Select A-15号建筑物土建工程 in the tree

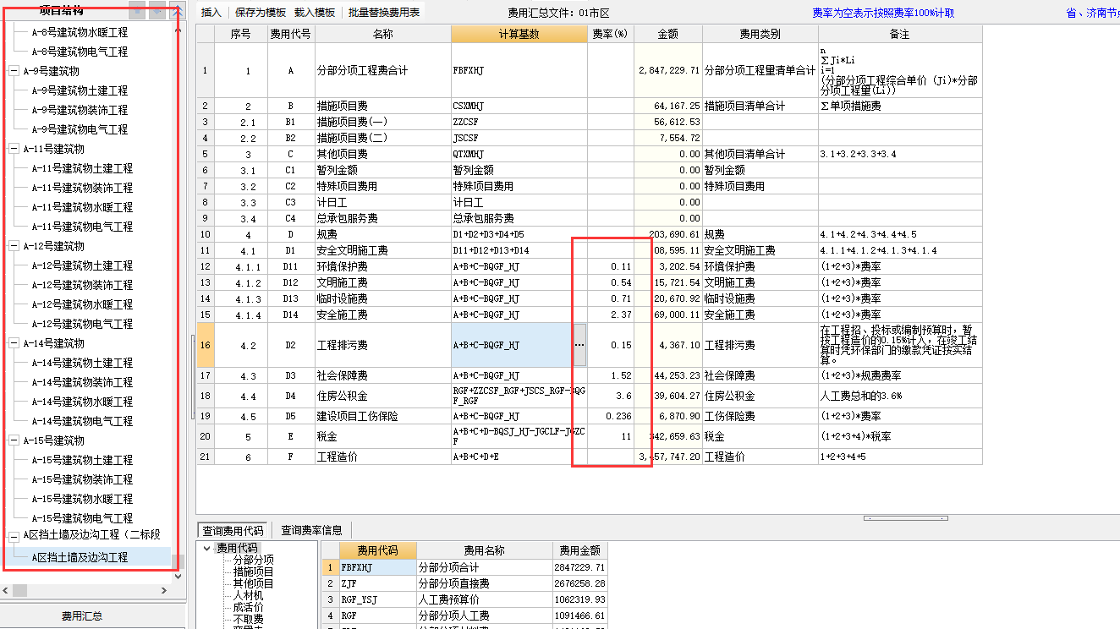click(x=82, y=460)
